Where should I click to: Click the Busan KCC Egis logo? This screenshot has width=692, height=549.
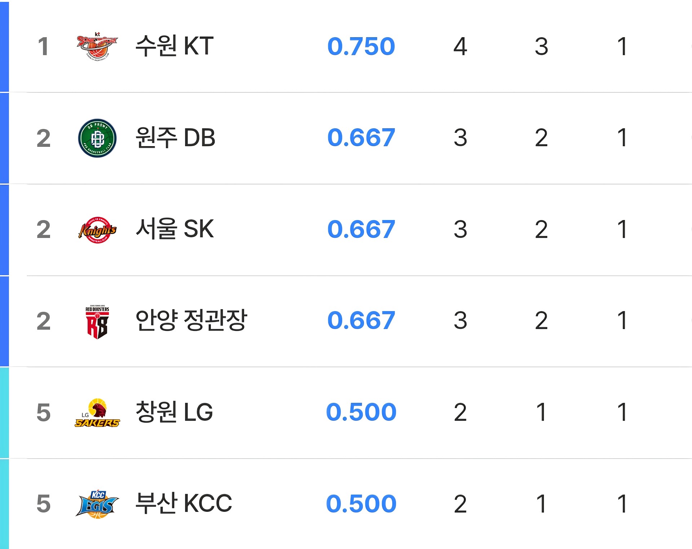point(97,504)
